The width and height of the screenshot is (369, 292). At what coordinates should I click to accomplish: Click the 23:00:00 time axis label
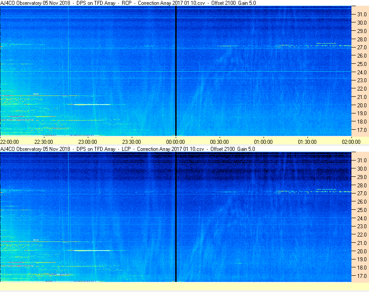point(87,142)
